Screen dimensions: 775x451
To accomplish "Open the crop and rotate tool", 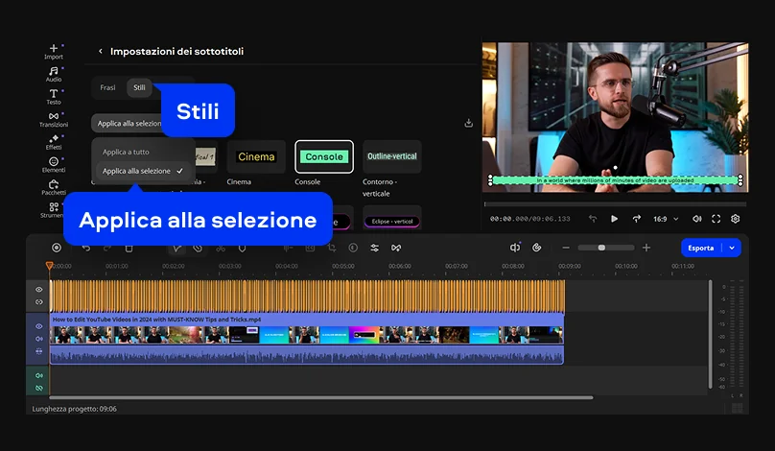I will [332, 248].
